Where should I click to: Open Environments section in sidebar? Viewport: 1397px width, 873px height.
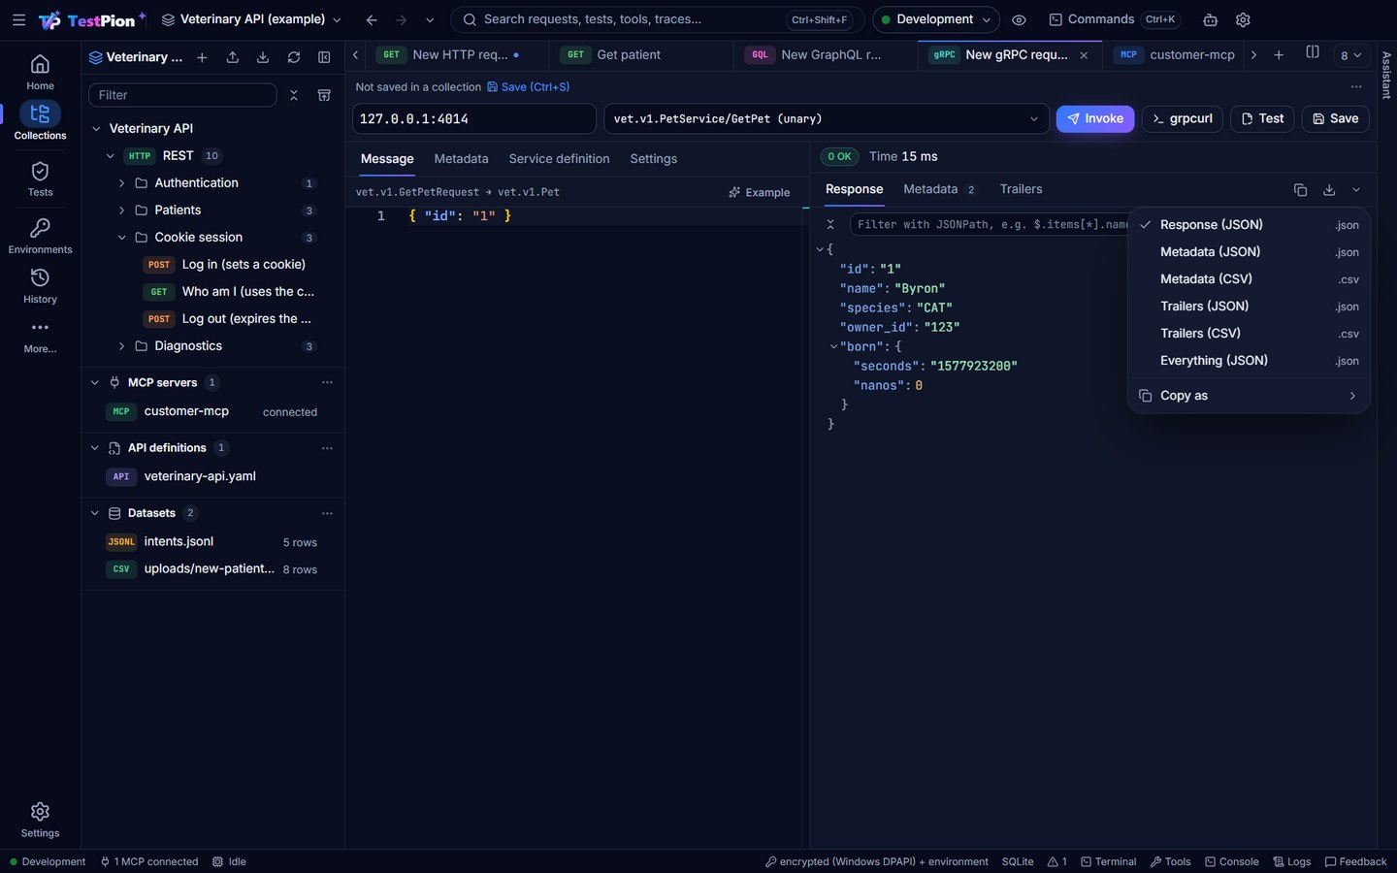click(x=40, y=236)
